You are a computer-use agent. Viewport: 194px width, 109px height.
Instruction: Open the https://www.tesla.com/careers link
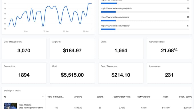[115, 17]
